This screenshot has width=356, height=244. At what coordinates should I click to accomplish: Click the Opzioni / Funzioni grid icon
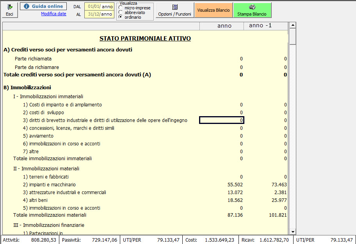(x=174, y=7)
